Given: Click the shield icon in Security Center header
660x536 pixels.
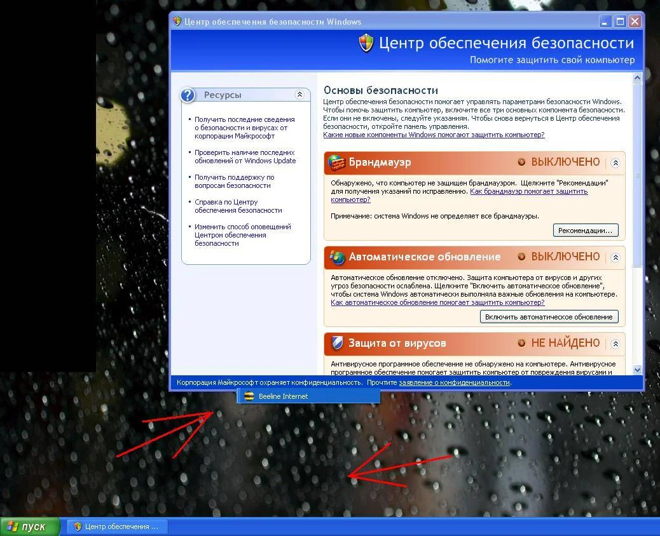Looking at the screenshot, I should coord(366,43).
